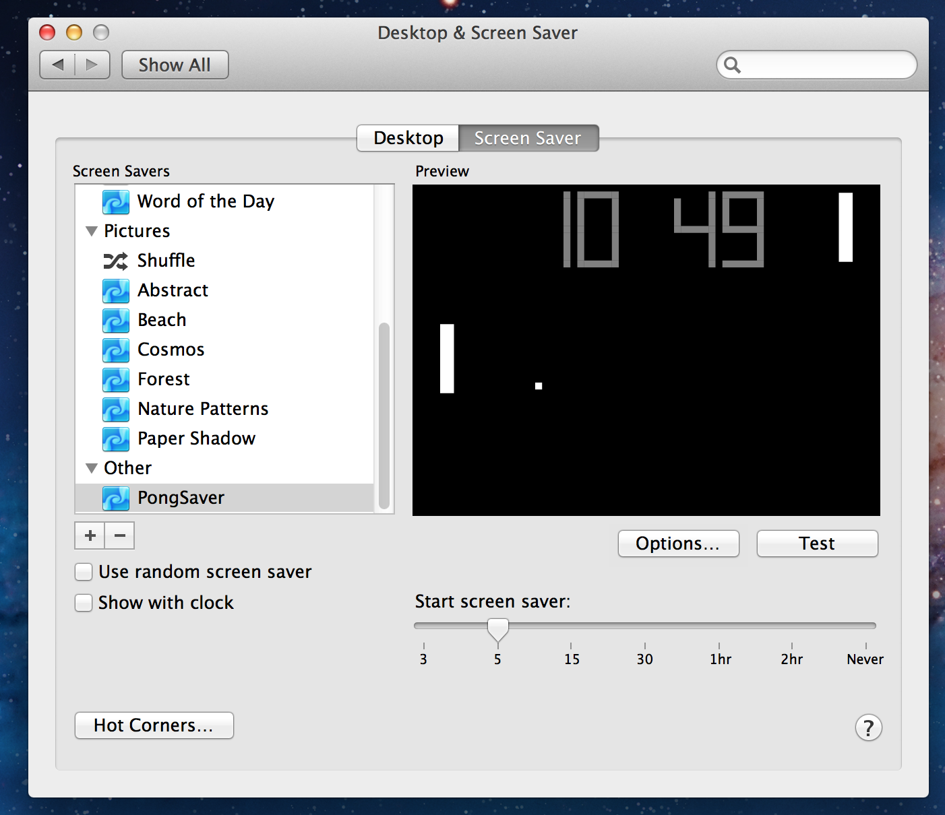Image resolution: width=945 pixels, height=815 pixels.
Task: Select Word of the Day text
Action: pos(206,201)
